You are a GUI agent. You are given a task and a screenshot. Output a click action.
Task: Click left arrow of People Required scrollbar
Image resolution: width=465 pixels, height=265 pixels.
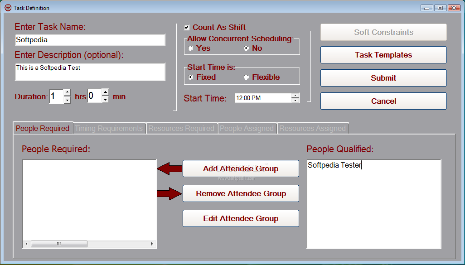coord(26,244)
